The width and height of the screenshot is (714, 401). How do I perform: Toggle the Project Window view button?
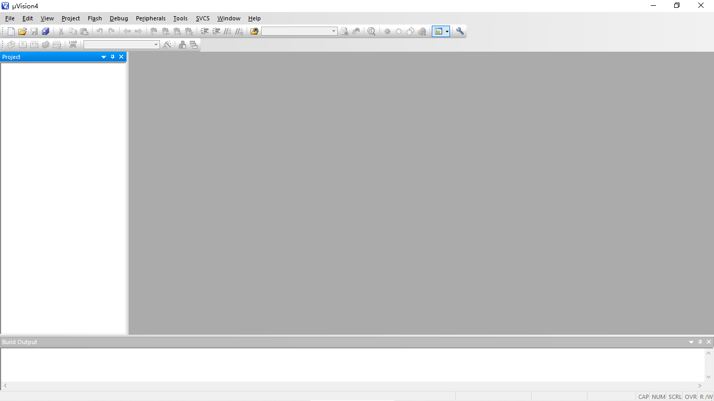point(439,31)
